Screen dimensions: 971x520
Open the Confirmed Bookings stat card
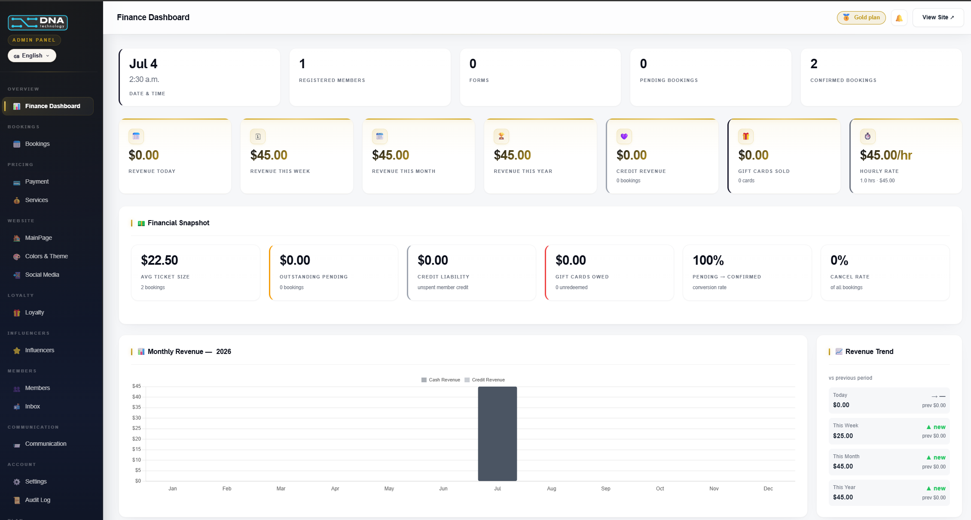881,77
